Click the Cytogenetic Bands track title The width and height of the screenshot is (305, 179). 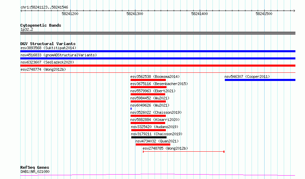pos(41,25)
